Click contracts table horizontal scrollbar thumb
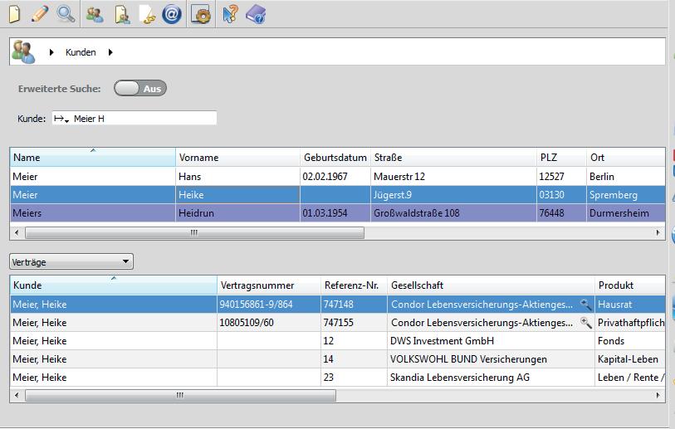This screenshot has width=675, height=429. tap(180, 395)
